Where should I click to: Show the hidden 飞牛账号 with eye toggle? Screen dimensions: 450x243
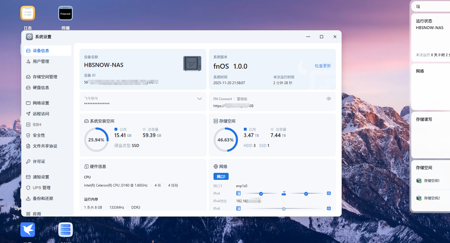200,99
